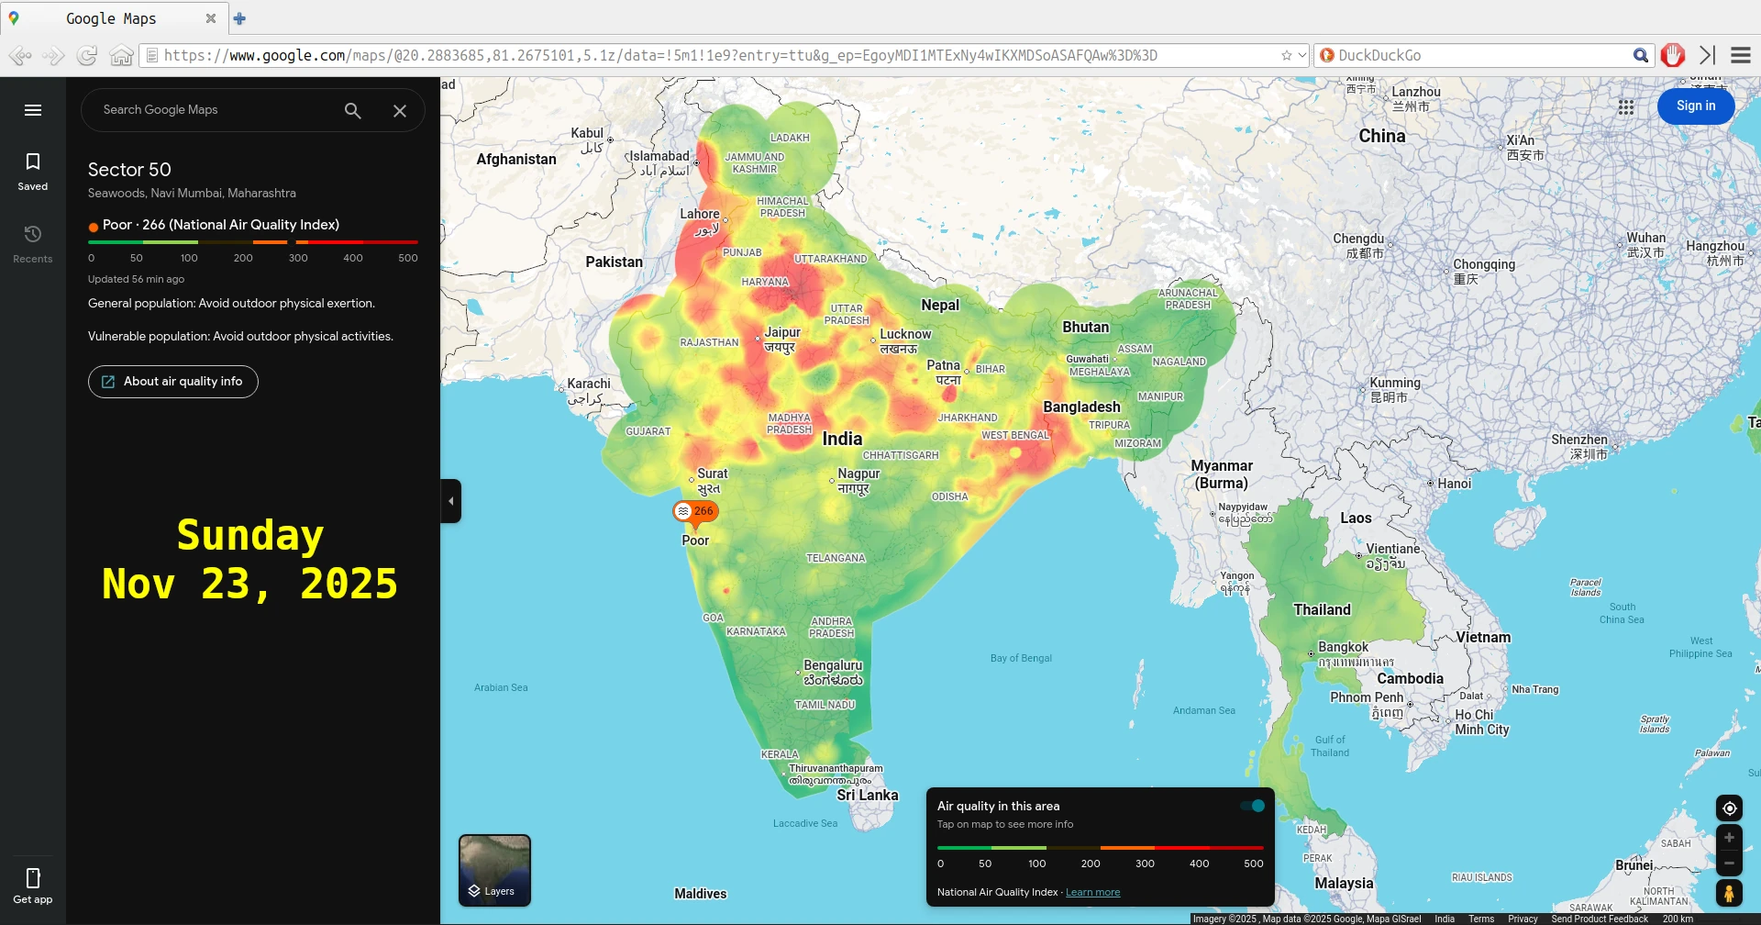Open a new browser tab

pos(240,18)
